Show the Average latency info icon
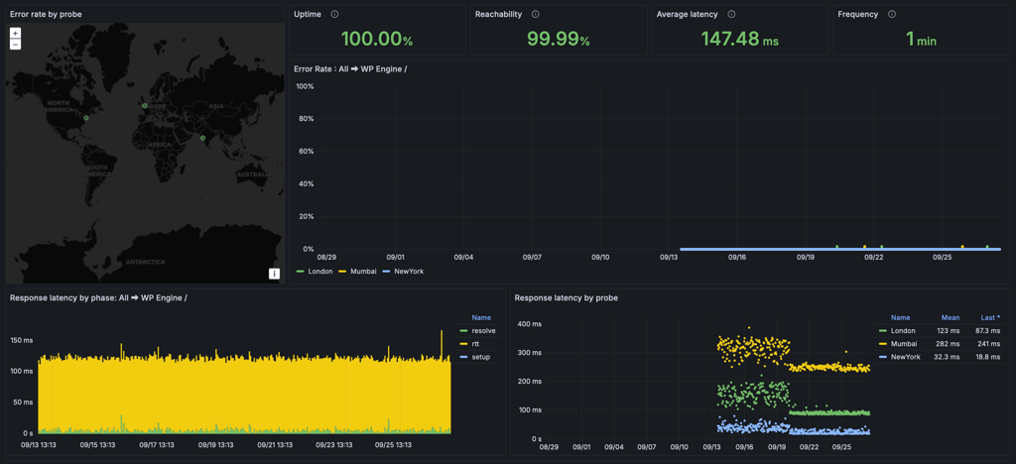The image size is (1016, 464). pyautogui.click(x=731, y=14)
